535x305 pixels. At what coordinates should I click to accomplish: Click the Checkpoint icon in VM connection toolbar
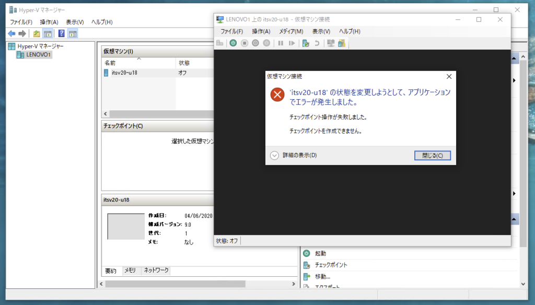click(306, 43)
